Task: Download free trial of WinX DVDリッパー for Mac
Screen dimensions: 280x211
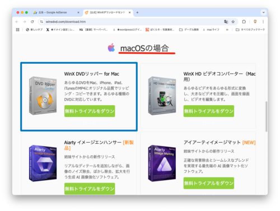Action: (90, 111)
